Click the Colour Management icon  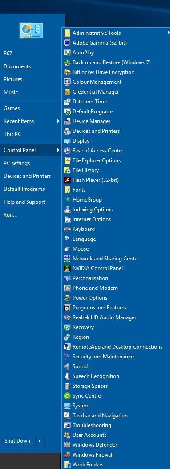[x=67, y=82]
